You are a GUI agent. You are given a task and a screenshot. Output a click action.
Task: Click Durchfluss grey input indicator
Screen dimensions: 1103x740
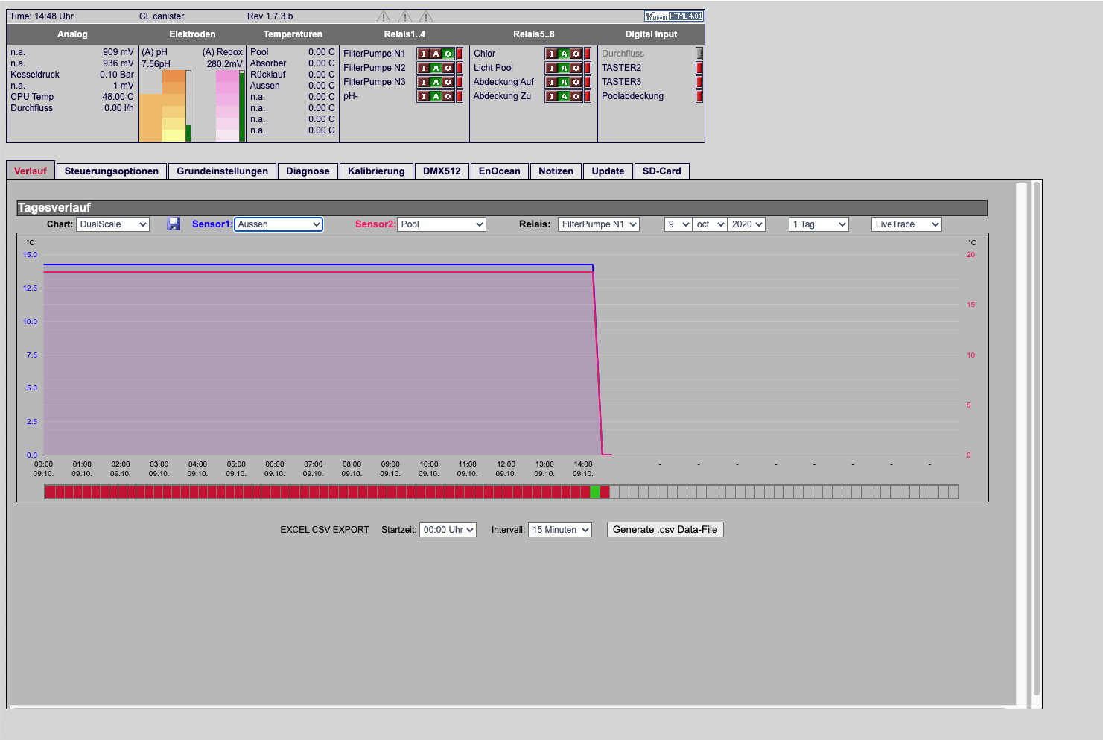coord(699,54)
